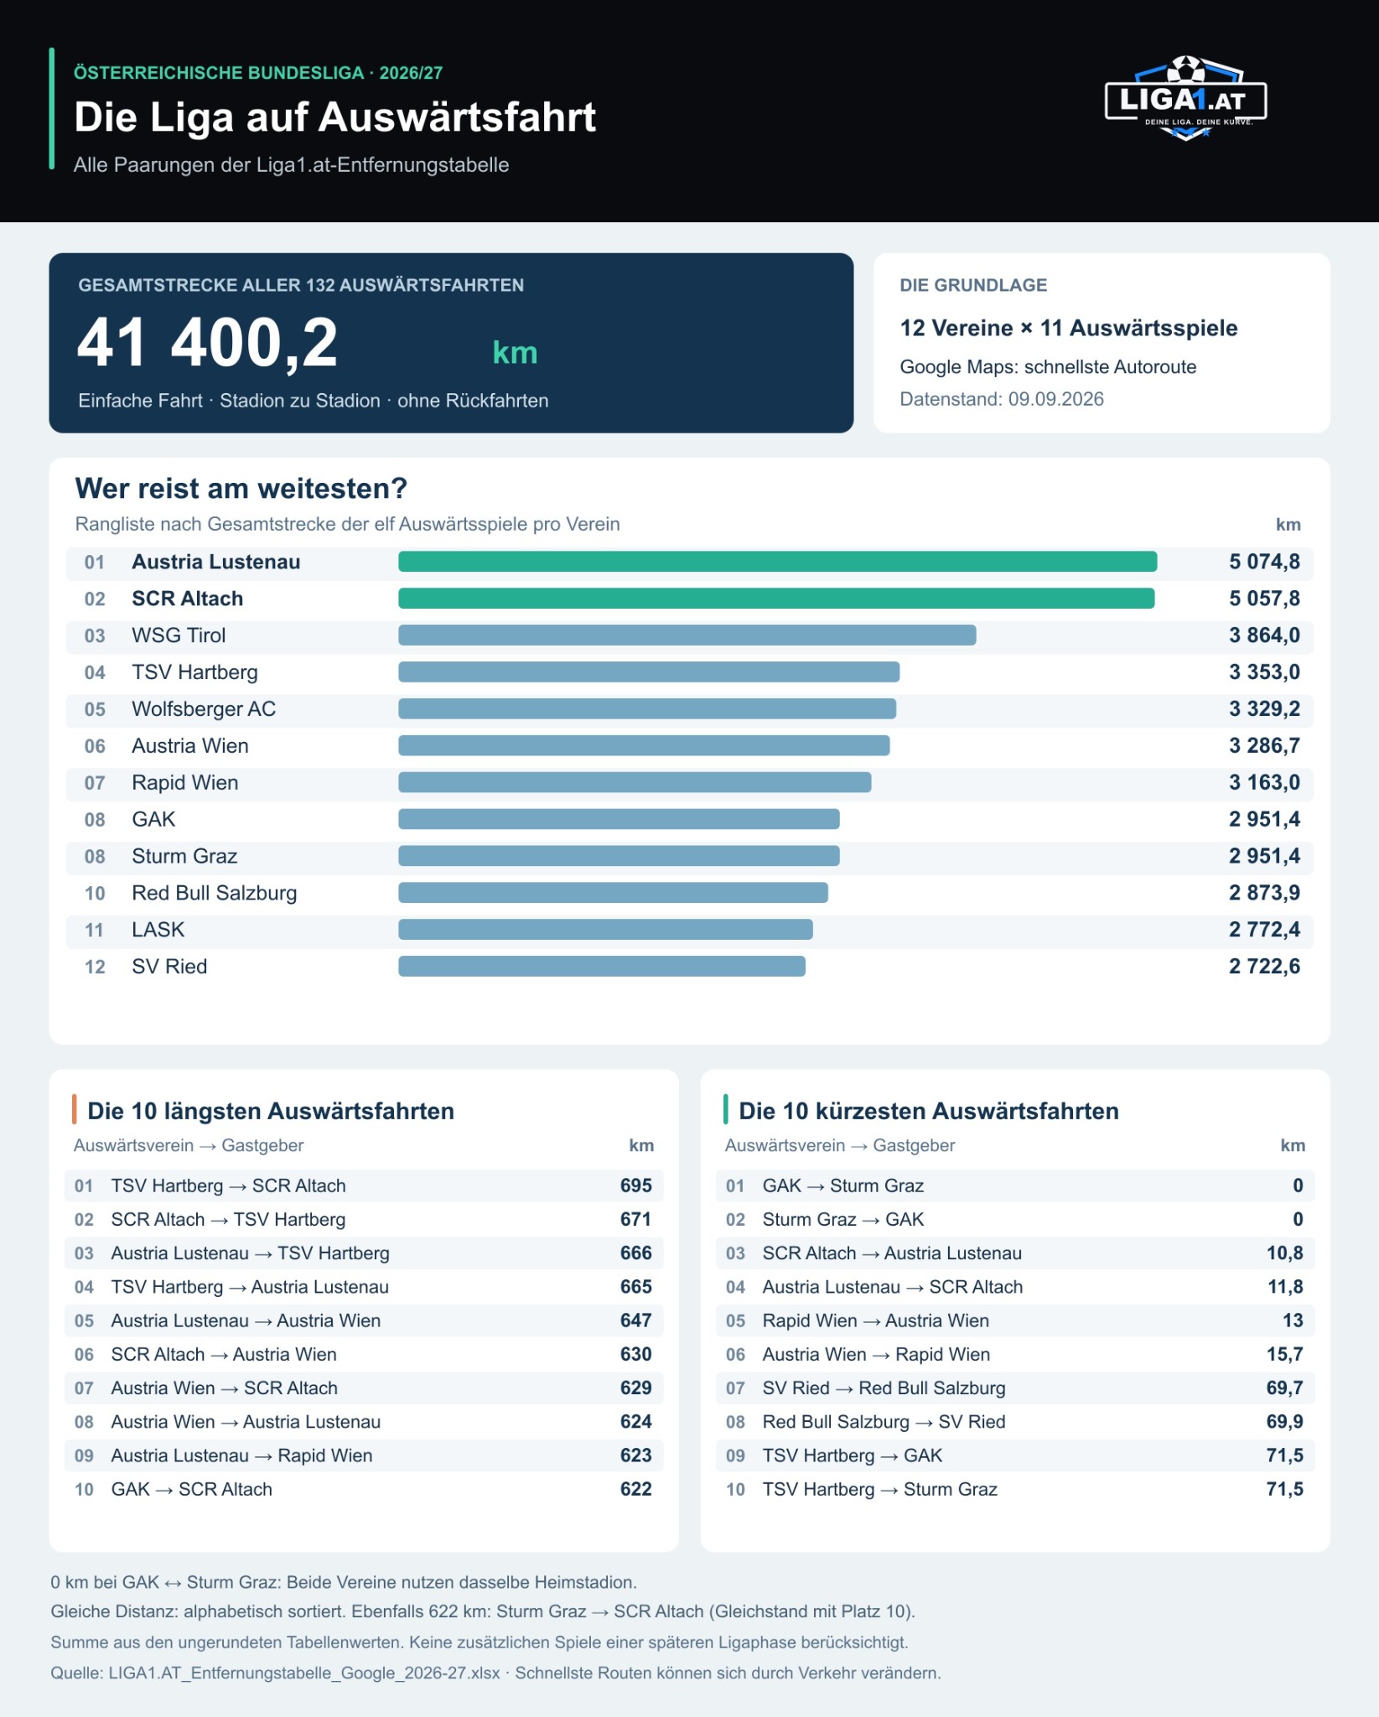Click "Die 10 längsten Auswärtsfahrten" heading

pos(271,1111)
